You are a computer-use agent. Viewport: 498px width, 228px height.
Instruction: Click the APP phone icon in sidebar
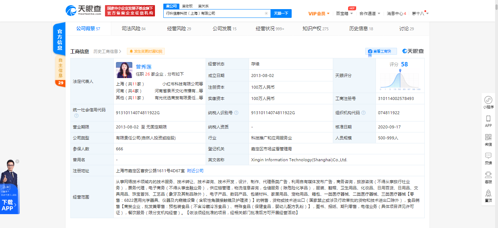tap(488, 119)
